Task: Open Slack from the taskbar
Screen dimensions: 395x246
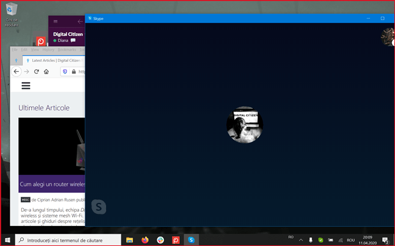Action: [x=160, y=240]
